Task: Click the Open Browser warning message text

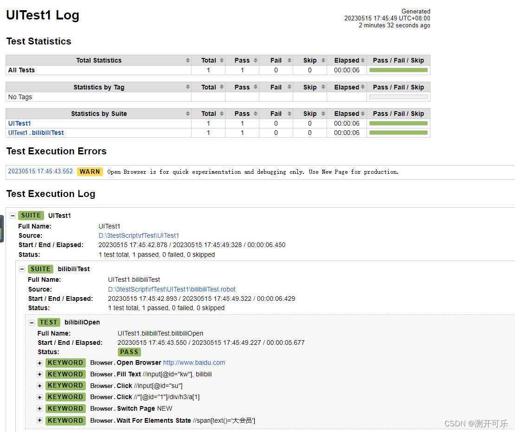Action: click(252, 172)
